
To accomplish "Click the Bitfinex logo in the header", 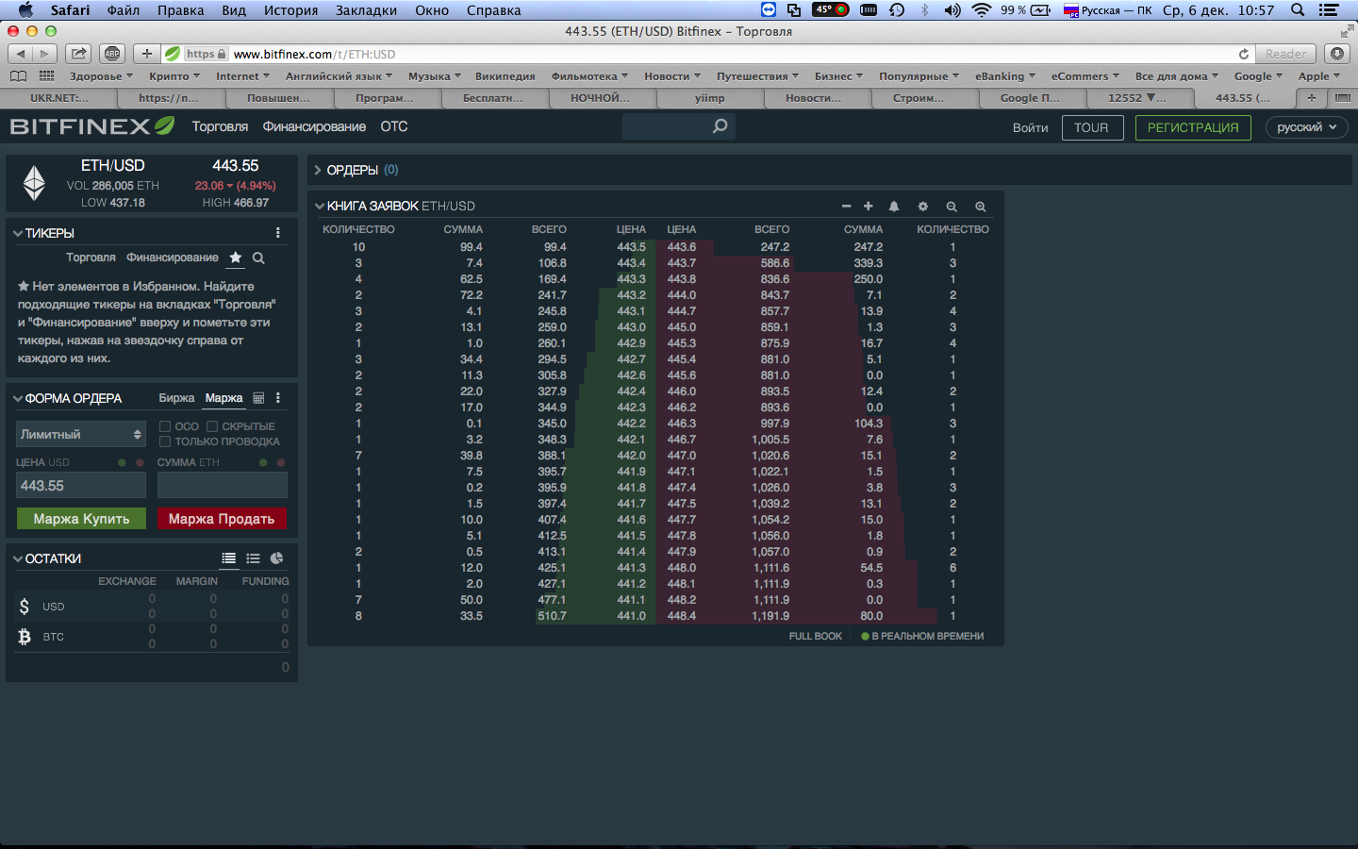I will 91,125.
